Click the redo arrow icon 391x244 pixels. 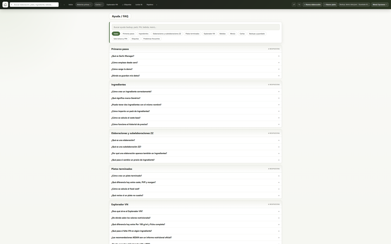(x=299, y=5)
